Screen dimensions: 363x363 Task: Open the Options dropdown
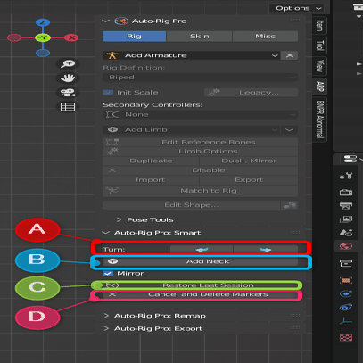(x=299, y=8)
